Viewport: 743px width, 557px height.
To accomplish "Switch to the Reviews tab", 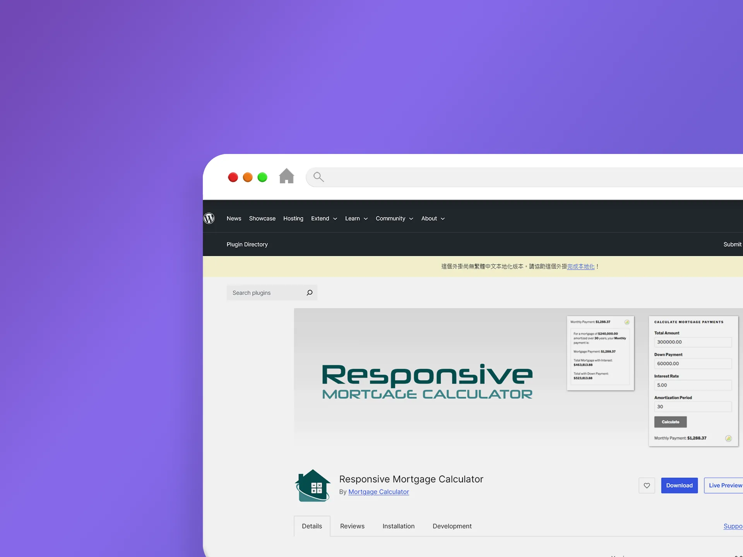I will [352, 526].
